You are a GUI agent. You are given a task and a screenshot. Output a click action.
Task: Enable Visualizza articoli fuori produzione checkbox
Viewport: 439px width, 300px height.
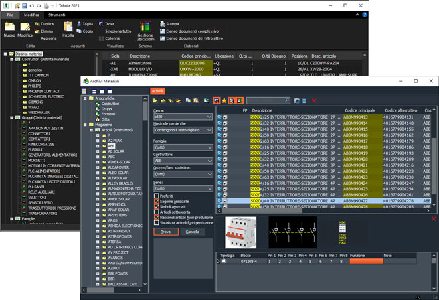tap(157, 223)
